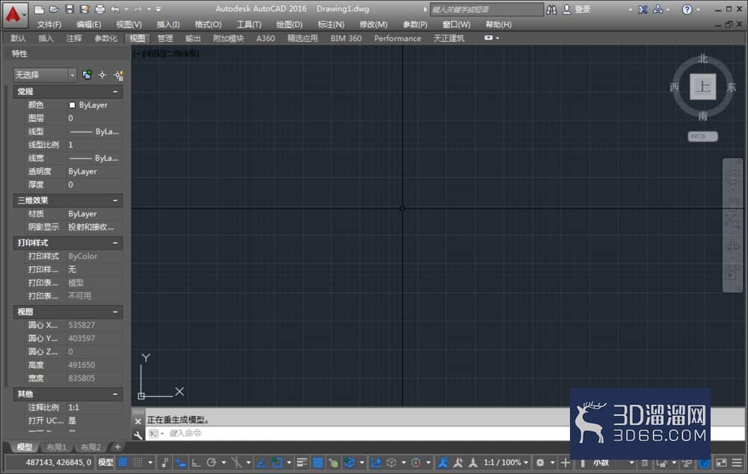Click the 模型 model space status button

pyautogui.click(x=105, y=463)
